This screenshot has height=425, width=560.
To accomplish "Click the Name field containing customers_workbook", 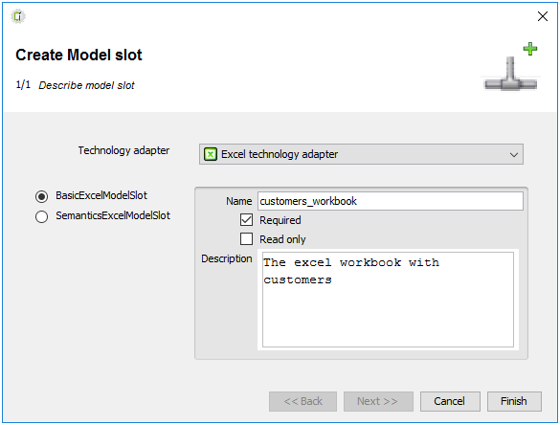I will [391, 201].
